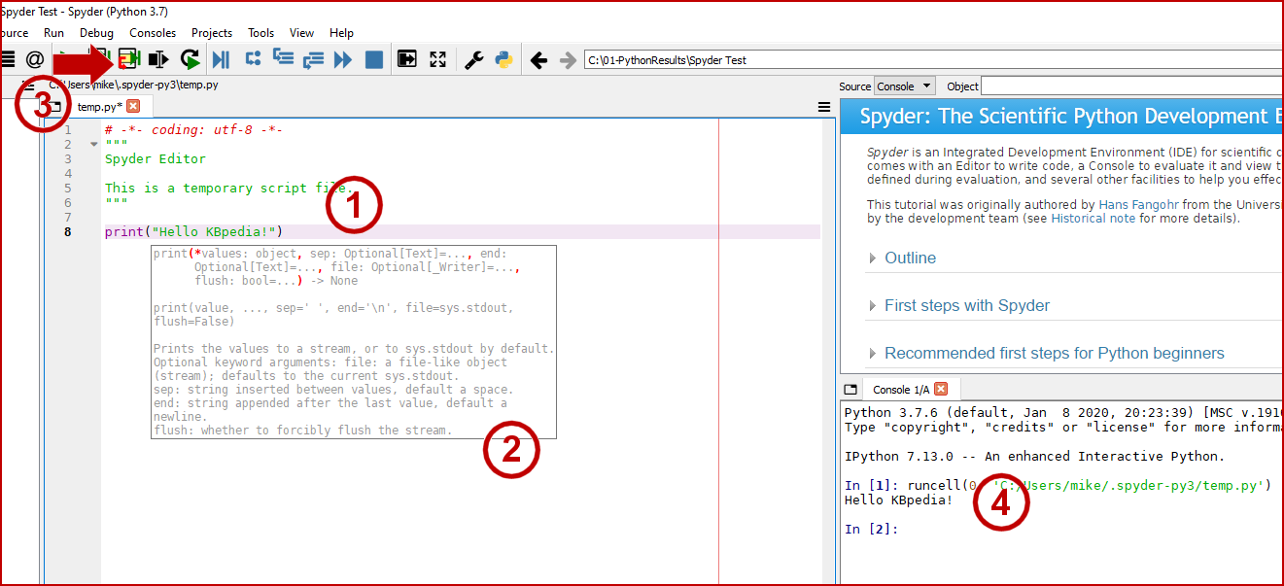Open the Help menu

(341, 33)
